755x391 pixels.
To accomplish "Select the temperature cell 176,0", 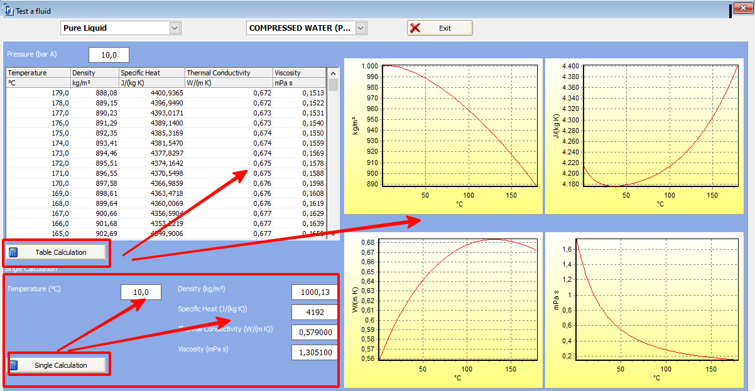I will click(x=38, y=123).
